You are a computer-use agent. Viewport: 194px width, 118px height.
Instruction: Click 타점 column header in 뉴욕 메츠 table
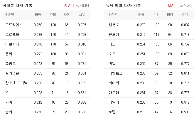[170, 15]
